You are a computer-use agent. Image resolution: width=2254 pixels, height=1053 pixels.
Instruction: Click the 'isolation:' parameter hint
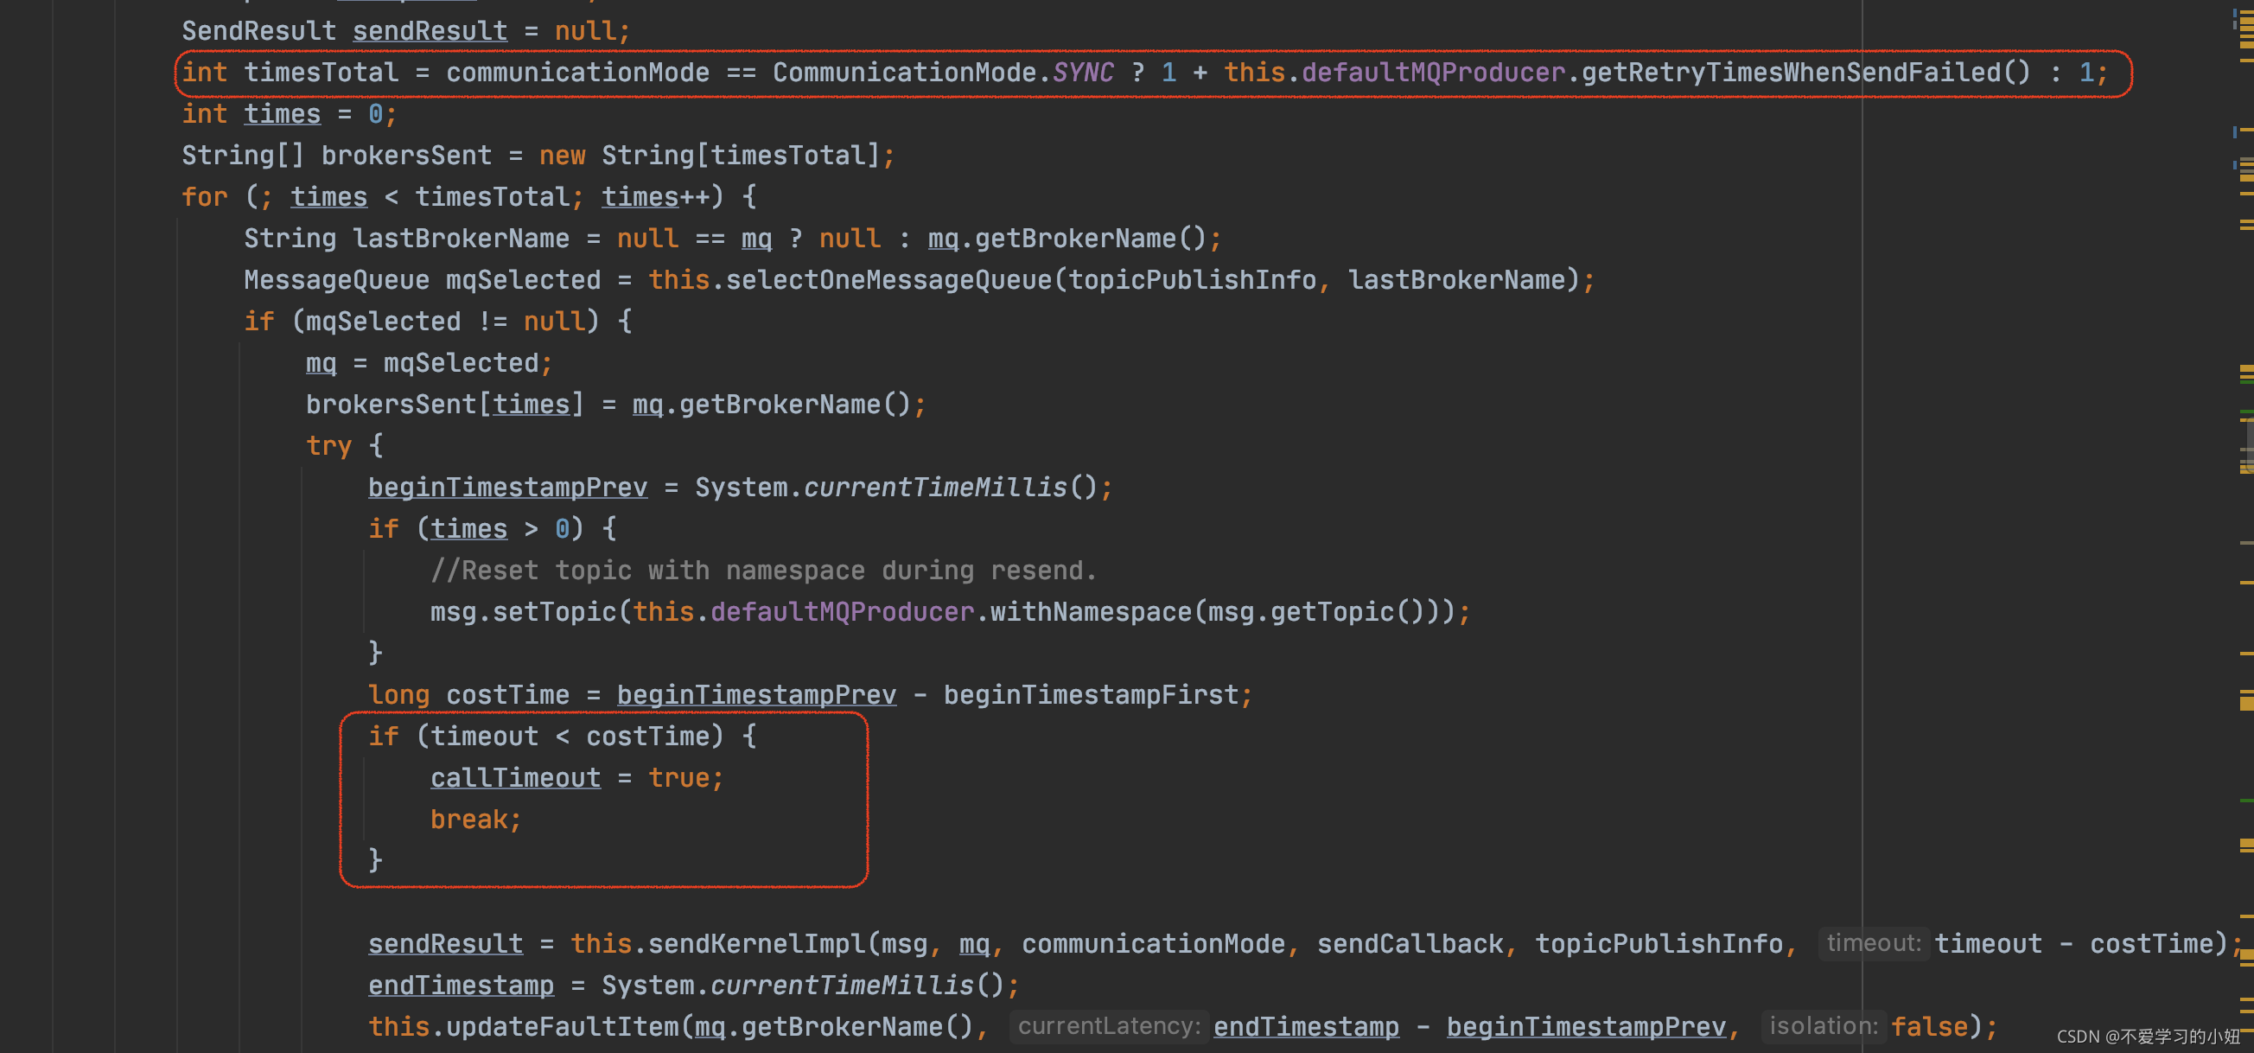tap(1823, 1027)
